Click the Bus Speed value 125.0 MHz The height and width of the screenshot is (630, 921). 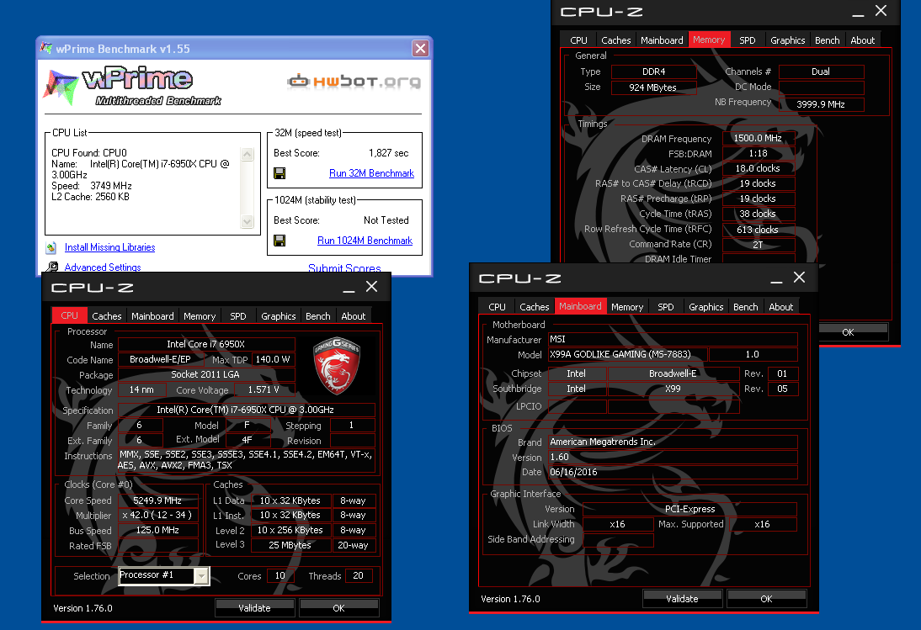click(157, 530)
